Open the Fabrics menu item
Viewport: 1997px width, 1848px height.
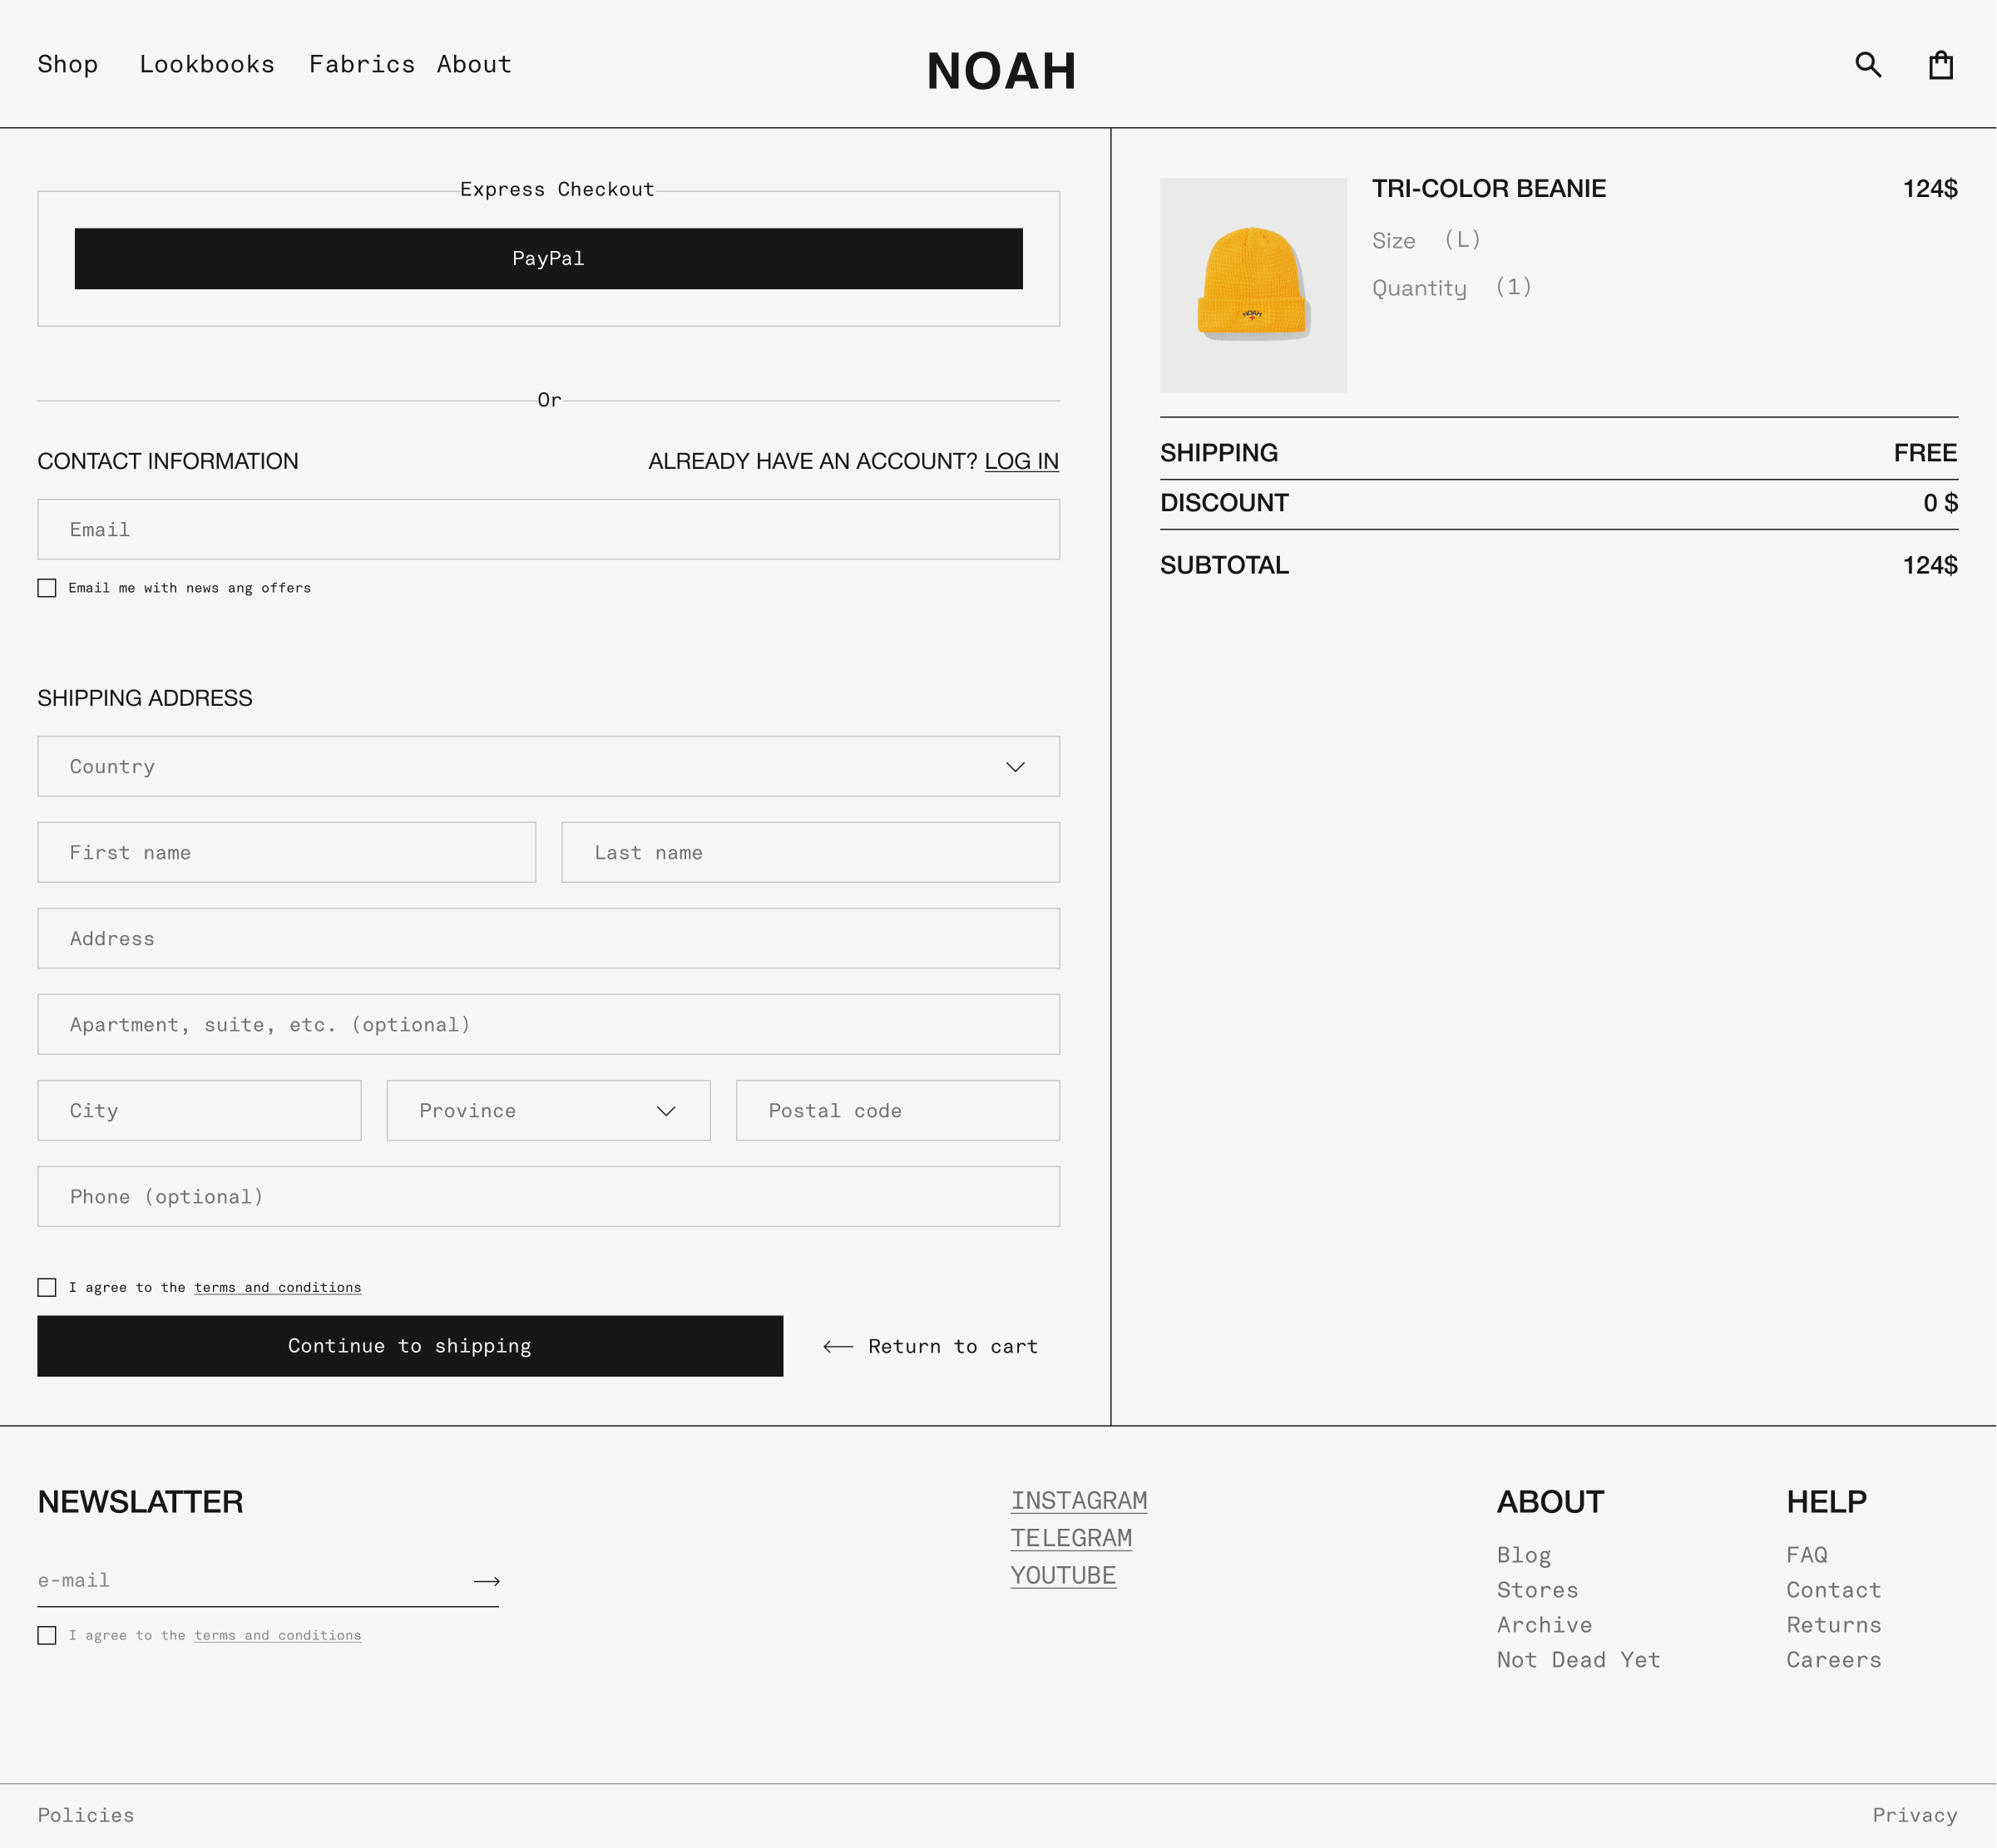[361, 65]
